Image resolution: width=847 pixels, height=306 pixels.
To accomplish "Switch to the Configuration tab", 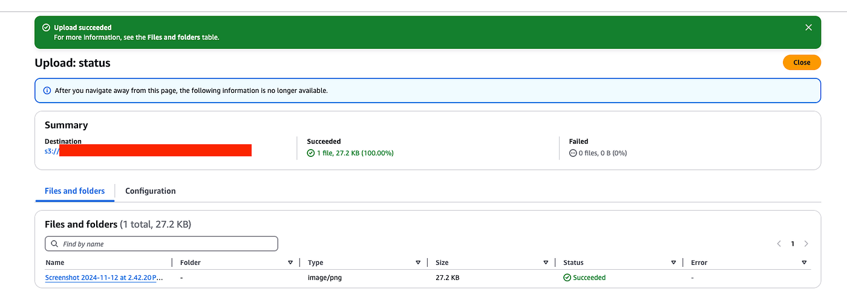I will [151, 191].
